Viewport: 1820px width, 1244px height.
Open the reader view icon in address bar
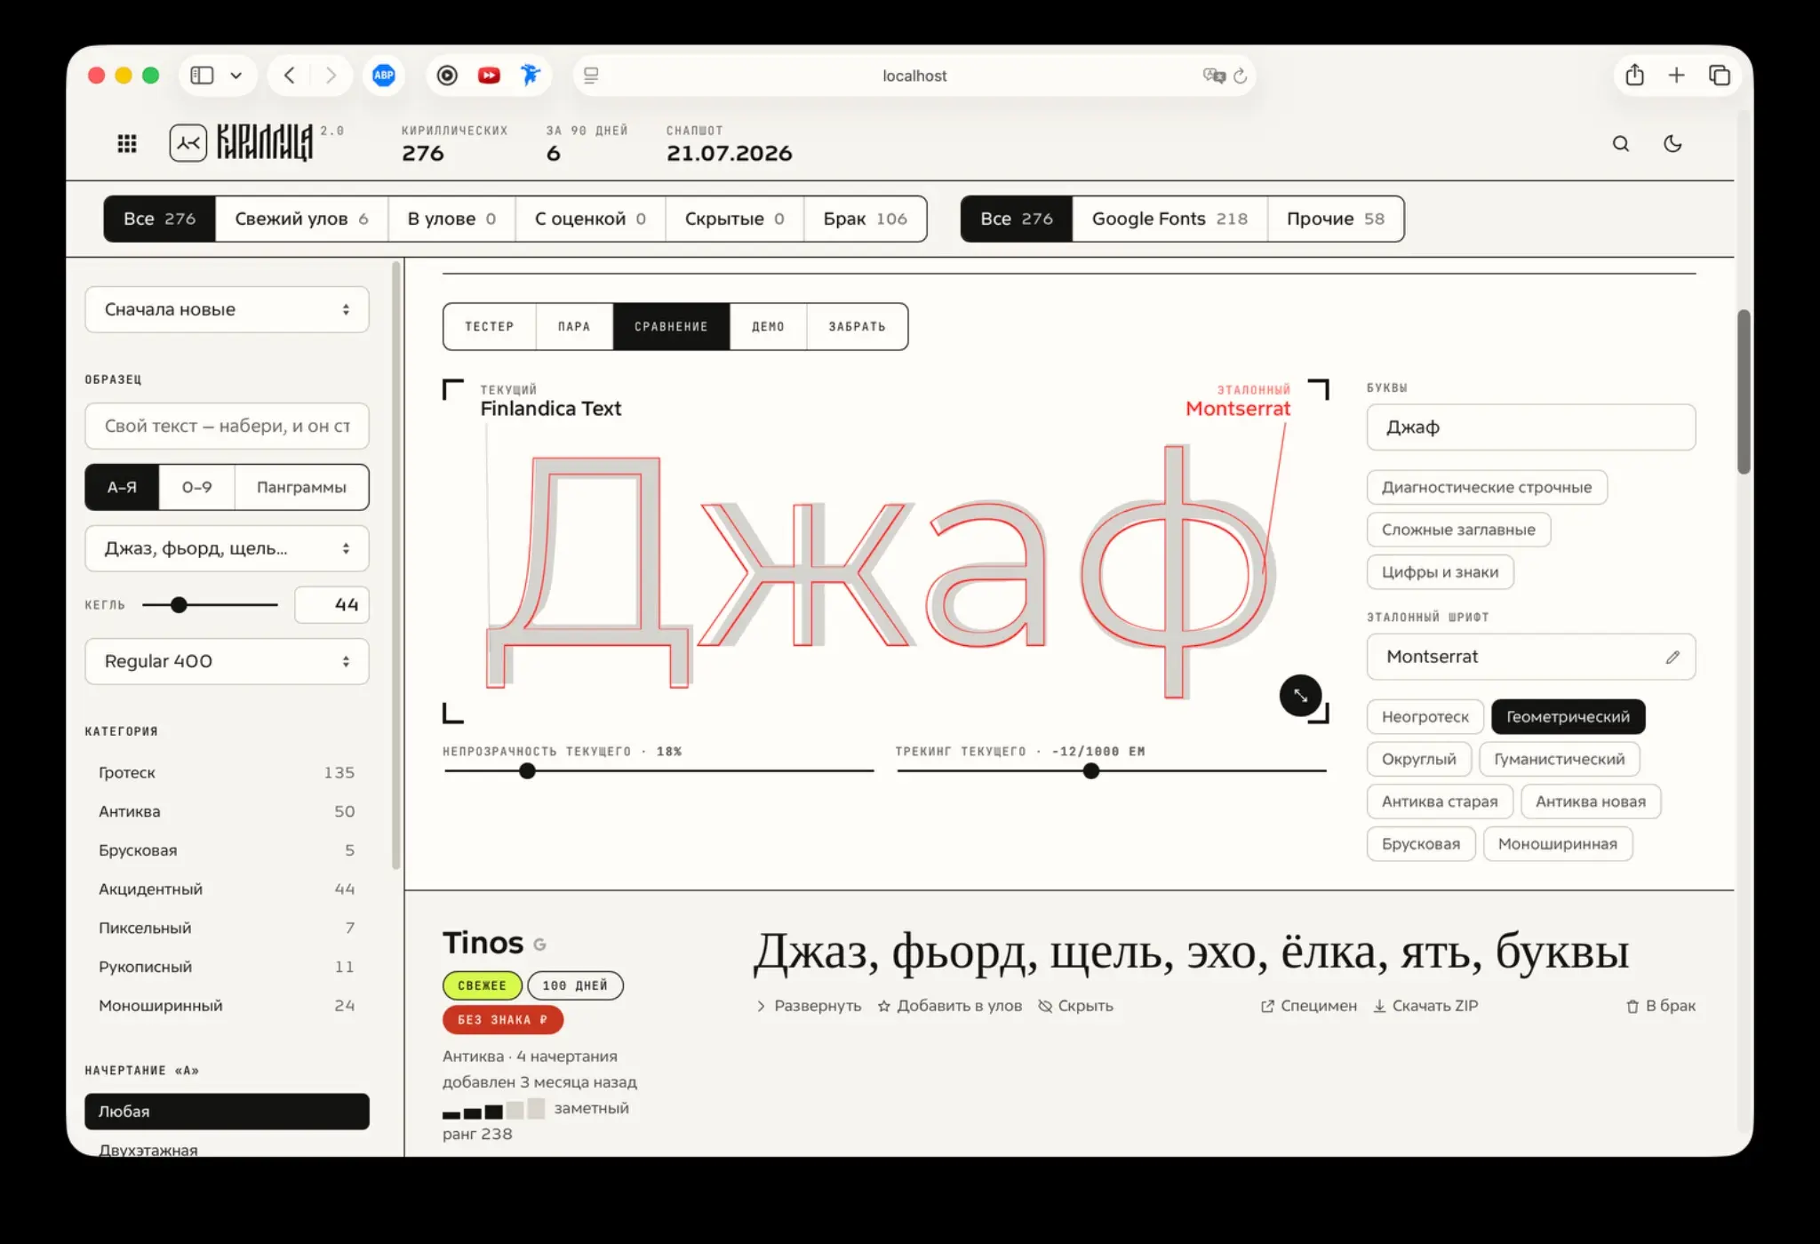coord(591,76)
